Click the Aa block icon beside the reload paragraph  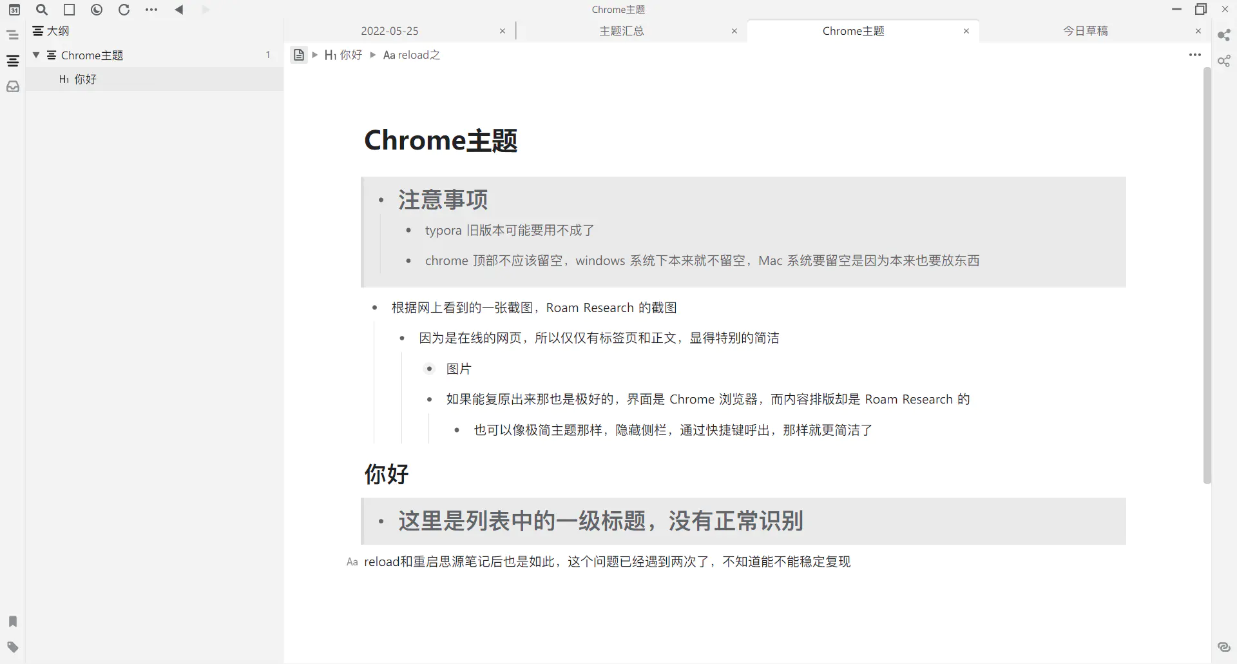point(352,562)
